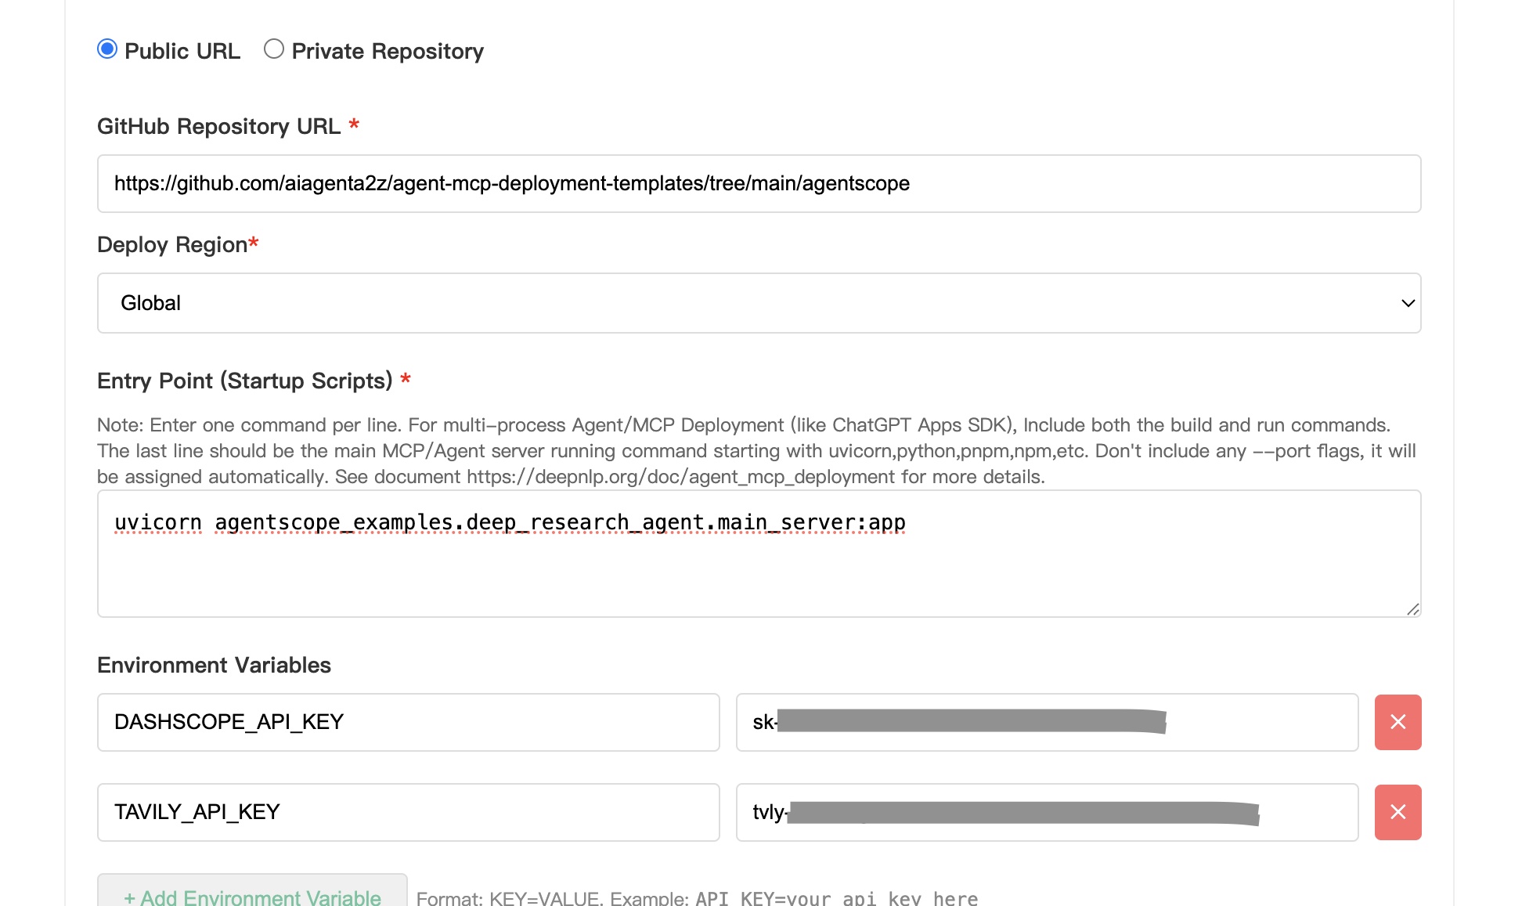Click the 'Entry Point (Startup Scripts)' label

coord(244,381)
